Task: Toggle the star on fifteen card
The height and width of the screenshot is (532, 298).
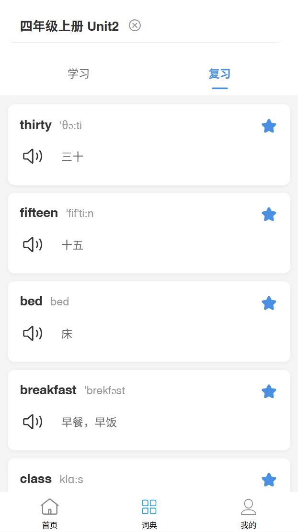Action: click(269, 215)
